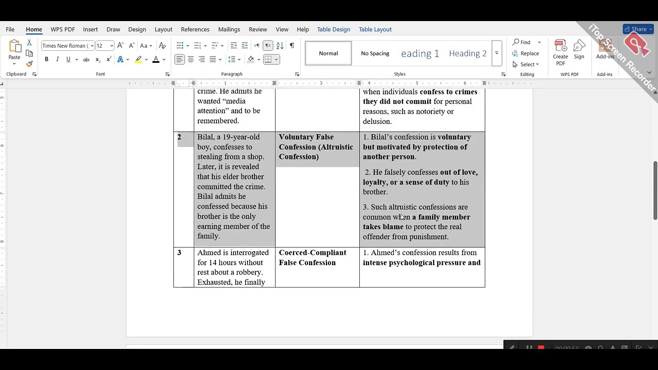Toggle subscript formatting
658x370 pixels.
98,60
